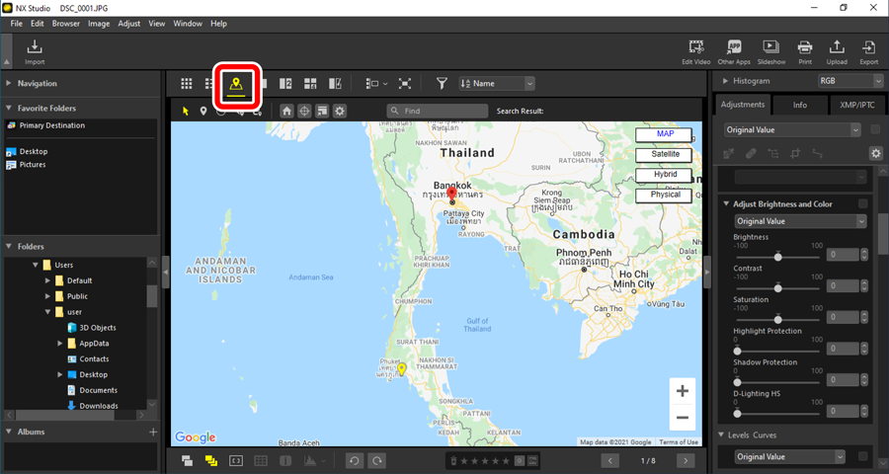Switch to the XMP/IPTC tab
Viewport: 889px width, 474px height.
[x=856, y=105]
